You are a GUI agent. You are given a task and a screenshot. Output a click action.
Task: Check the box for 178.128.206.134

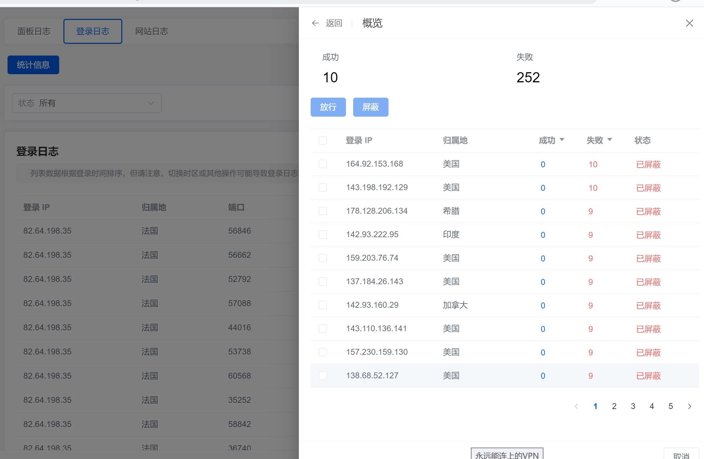pyautogui.click(x=323, y=211)
